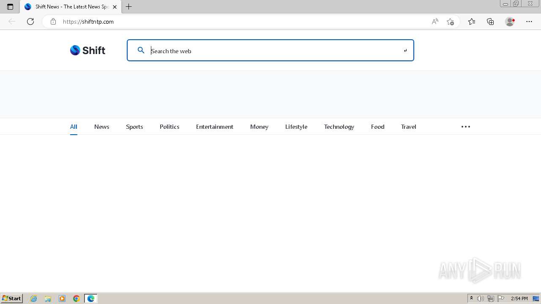541x304 pixels.
Task: Refresh the current page
Action: point(30,22)
